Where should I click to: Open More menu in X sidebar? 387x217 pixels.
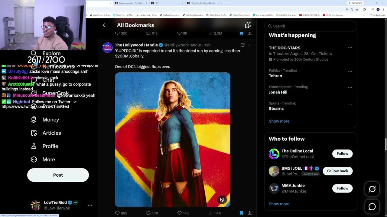click(x=43, y=159)
